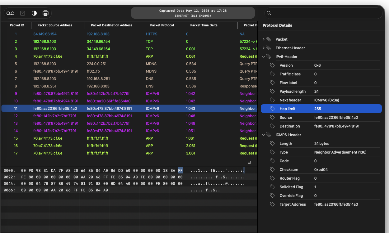Click the tag icon next to Hop limit

pos(272,109)
